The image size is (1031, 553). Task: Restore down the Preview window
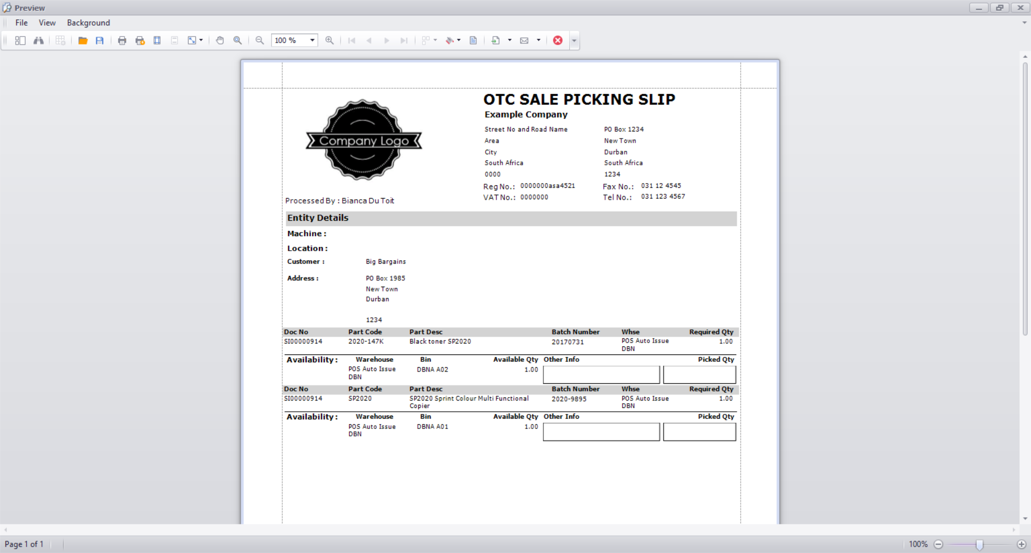pos(1000,8)
